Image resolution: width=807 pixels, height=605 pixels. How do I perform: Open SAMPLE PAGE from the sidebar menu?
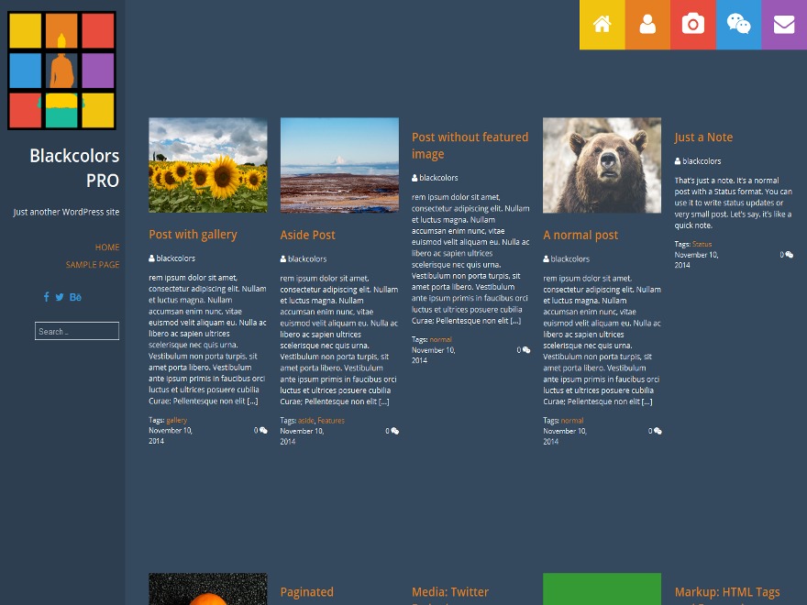[92, 264]
